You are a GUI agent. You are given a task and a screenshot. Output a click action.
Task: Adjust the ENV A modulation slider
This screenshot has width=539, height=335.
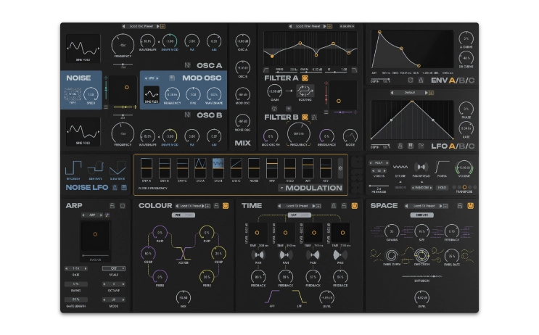tap(146, 167)
